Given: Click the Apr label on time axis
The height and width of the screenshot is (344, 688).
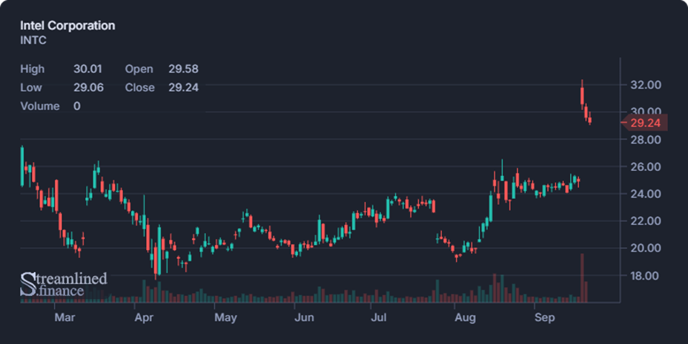Looking at the screenshot, I should click(x=144, y=317).
